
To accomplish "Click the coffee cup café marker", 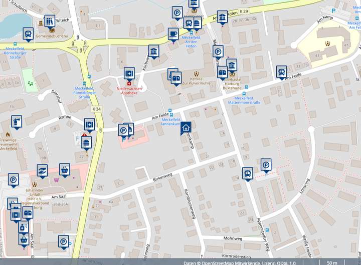I will (x=173, y=34).
